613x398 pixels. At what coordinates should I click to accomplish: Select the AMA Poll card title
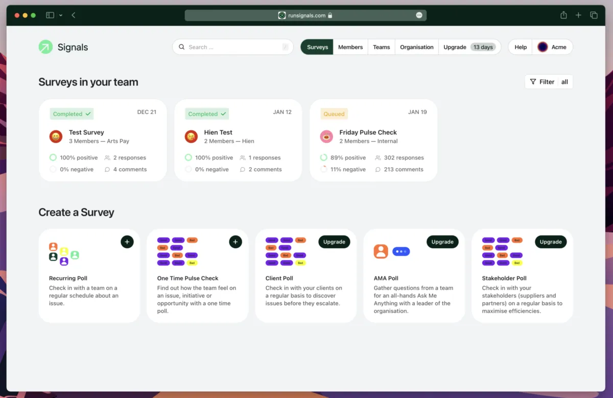coord(386,278)
